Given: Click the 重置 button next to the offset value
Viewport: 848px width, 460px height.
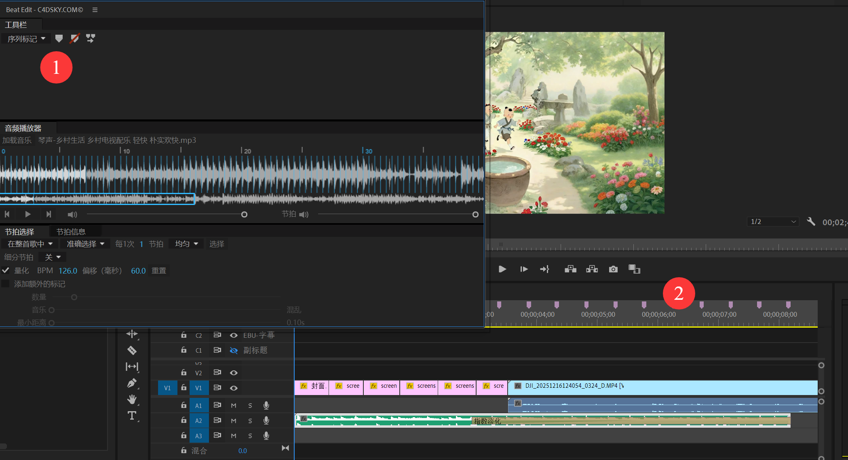Looking at the screenshot, I should point(159,270).
